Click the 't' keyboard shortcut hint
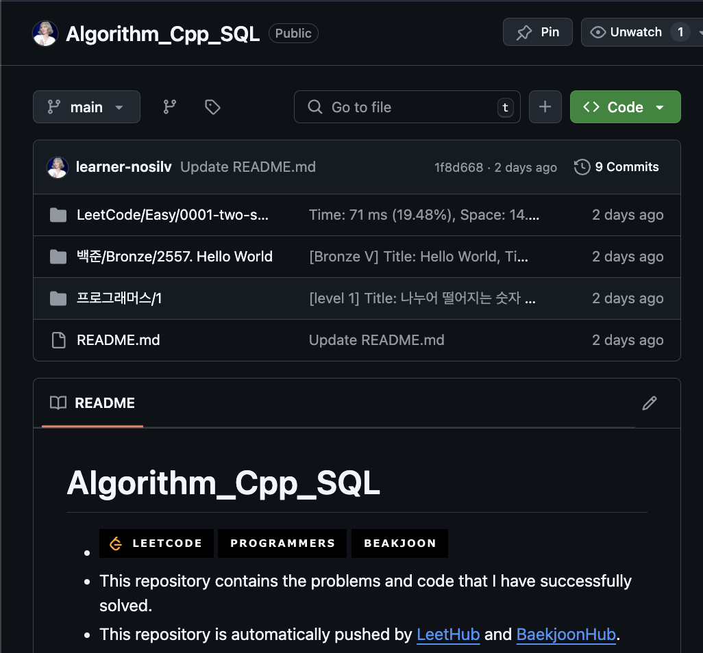The image size is (703, 653). point(505,107)
